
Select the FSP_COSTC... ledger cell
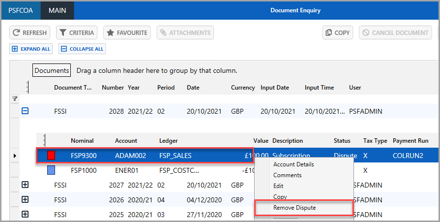179,170
